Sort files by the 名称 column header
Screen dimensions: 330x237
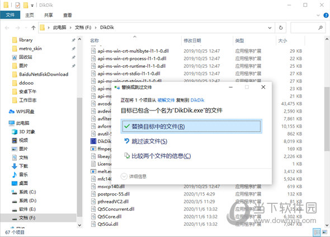[95, 40]
